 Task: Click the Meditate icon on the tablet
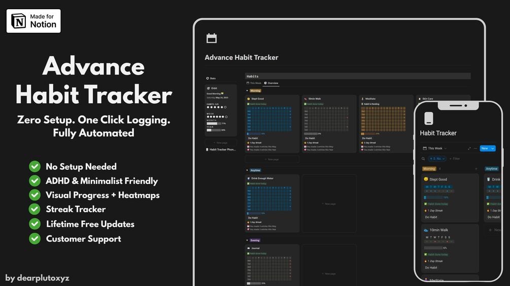point(362,99)
